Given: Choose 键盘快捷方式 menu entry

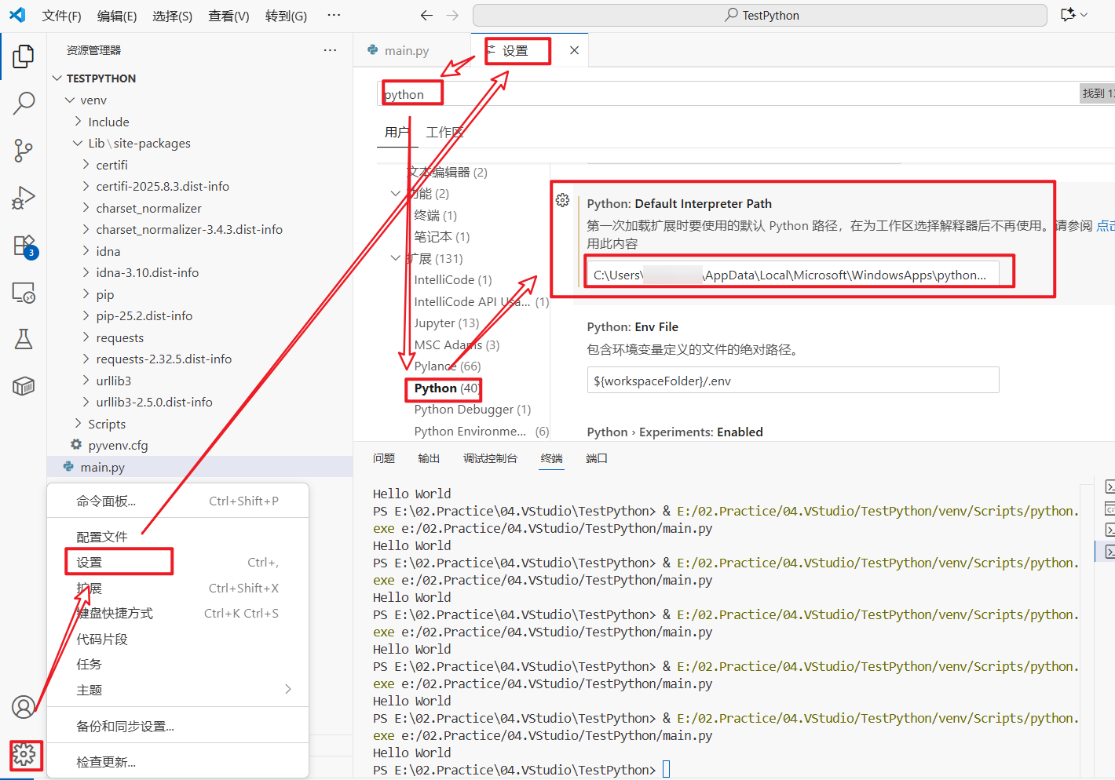Looking at the screenshot, I should coord(177,613).
